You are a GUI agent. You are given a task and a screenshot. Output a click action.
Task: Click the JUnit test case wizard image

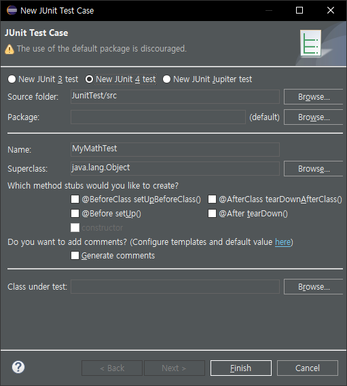(x=310, y=43)
